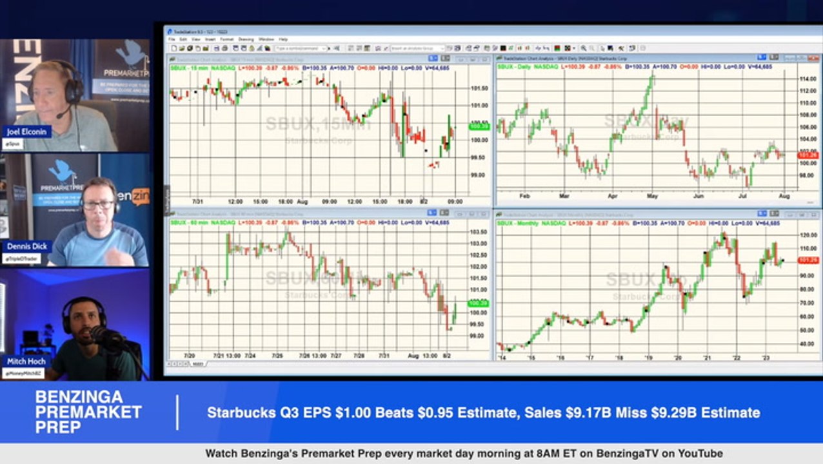Click the 'SBUX - Daily' status label
This screenshot has height=464, width=823.
(514, 66)
